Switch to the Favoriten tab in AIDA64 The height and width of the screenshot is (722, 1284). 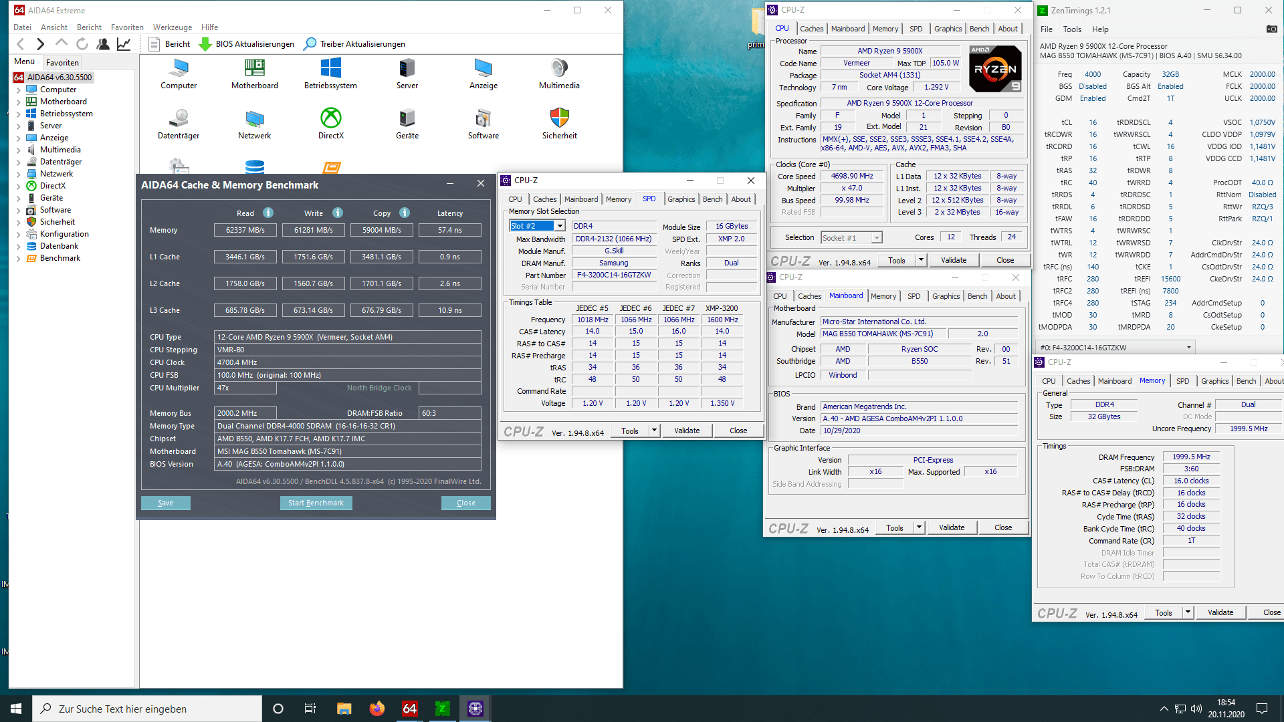pyautogui.click(x=62, y=62)
